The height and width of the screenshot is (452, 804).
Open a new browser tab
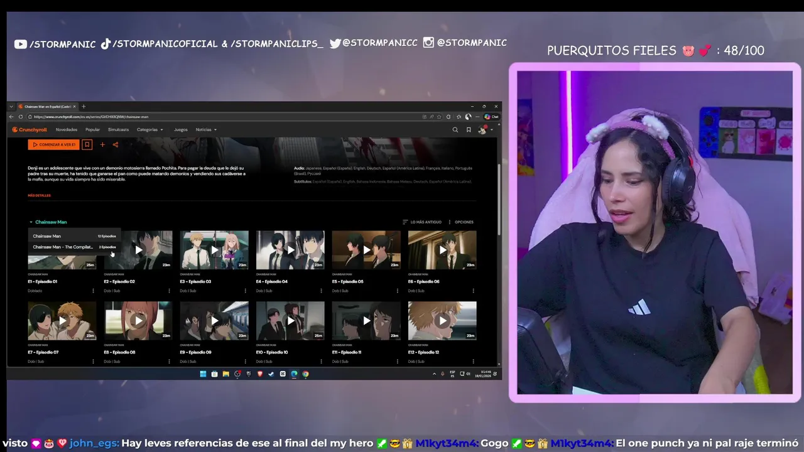84,106
